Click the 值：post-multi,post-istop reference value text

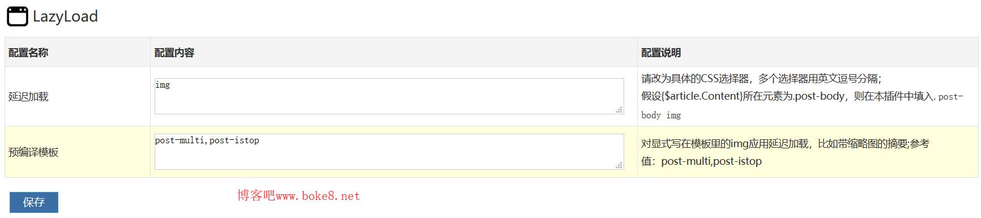click(701, 161)
